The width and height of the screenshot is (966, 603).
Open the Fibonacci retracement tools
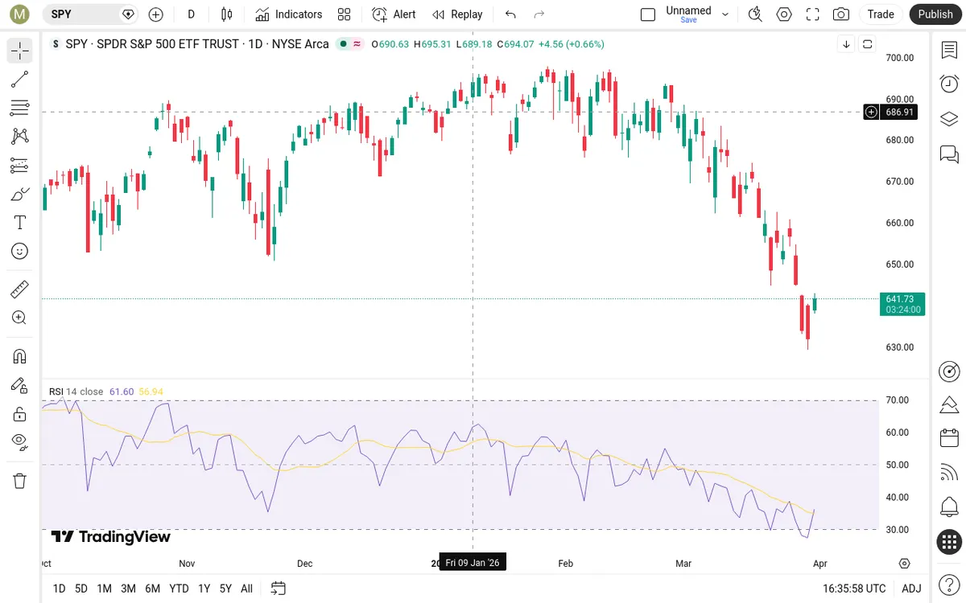(20, 108)
